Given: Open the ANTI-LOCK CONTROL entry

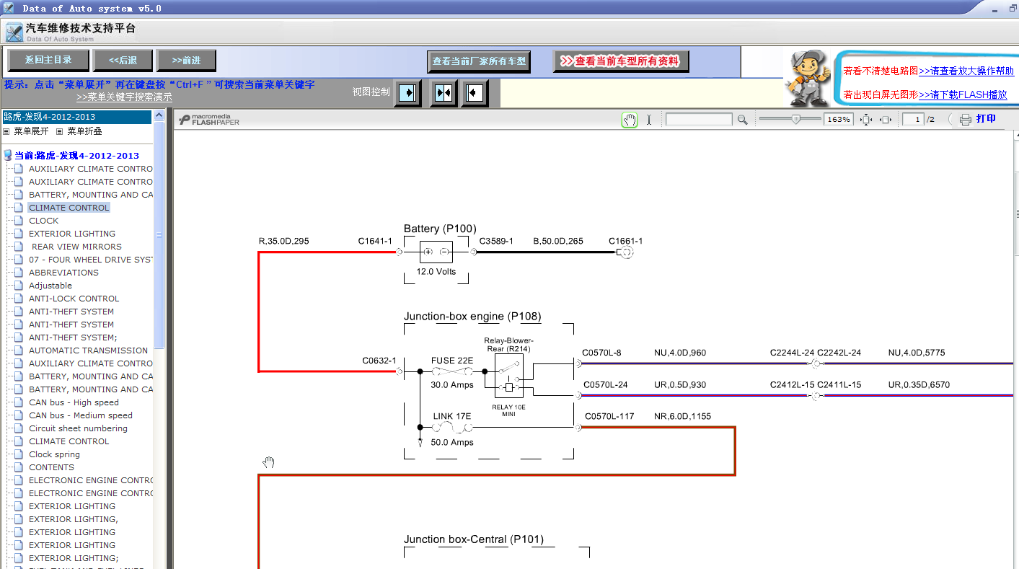Looking at the screenshot, I should point(74,299).
